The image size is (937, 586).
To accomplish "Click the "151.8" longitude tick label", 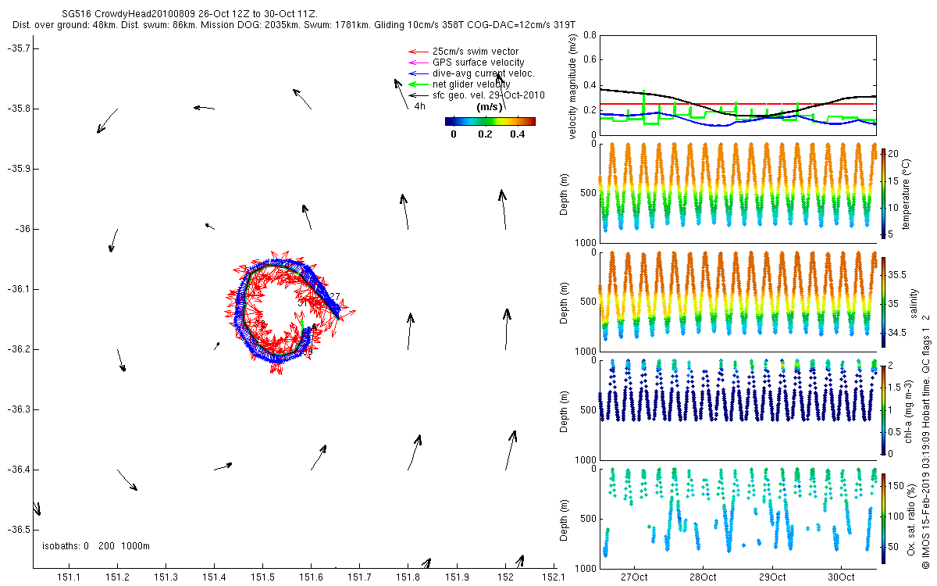I will point(408,577).
